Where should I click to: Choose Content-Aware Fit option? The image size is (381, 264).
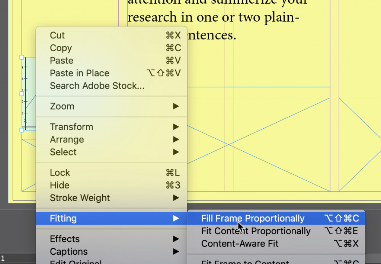[x=276, y=244]
